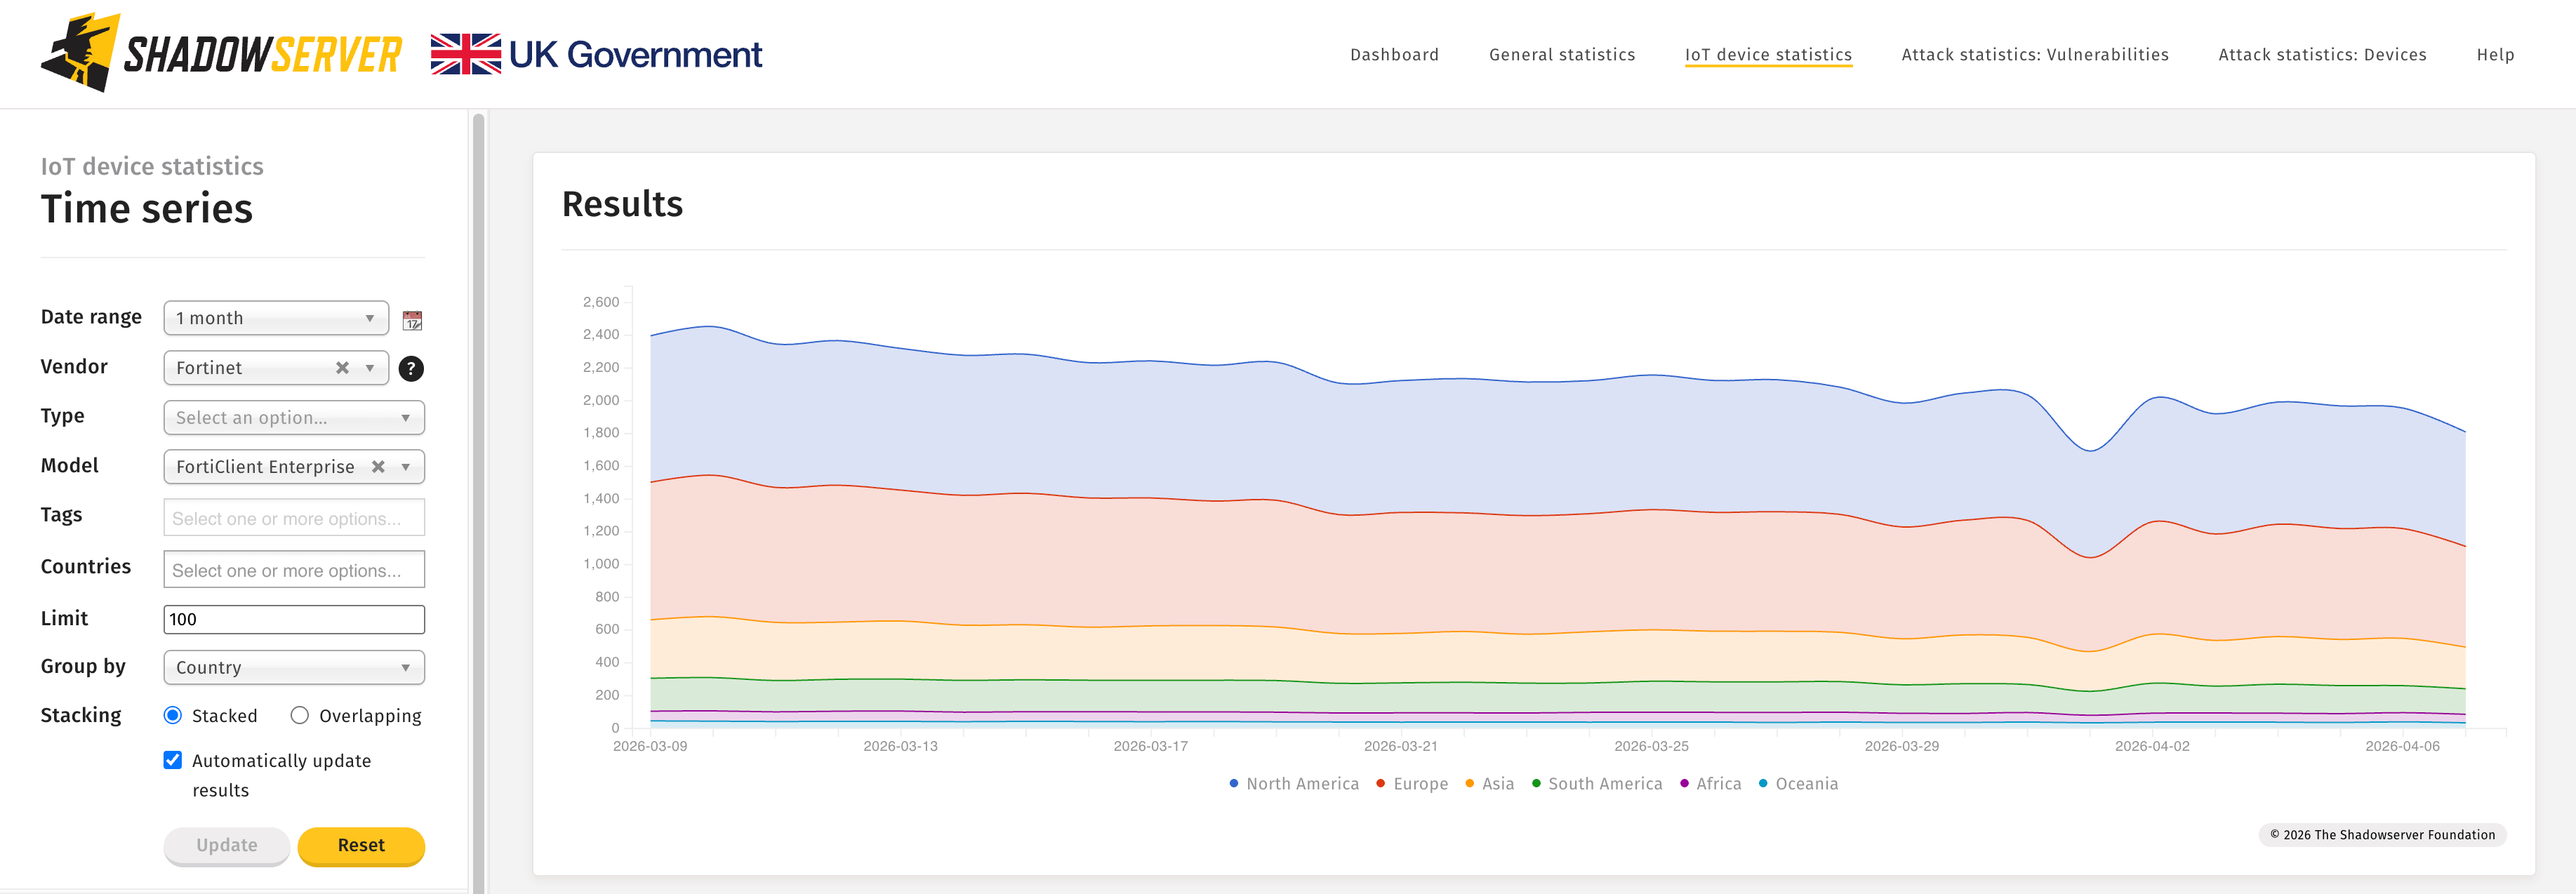Image resolution: width=2576 pixels, height=894 pixels.
Task: Toggle North America legend marker
Action: click(x=1234, y=784)
